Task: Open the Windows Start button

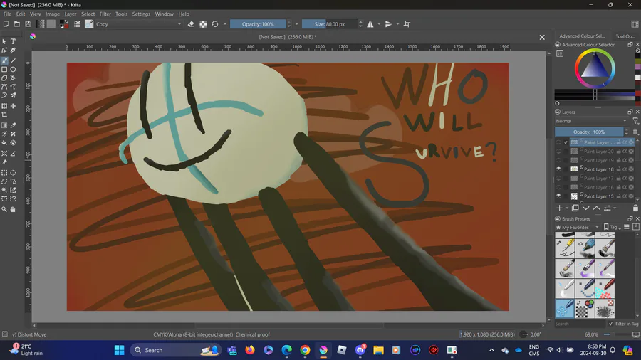Action: pyautogui.click(x=120, y=350)
